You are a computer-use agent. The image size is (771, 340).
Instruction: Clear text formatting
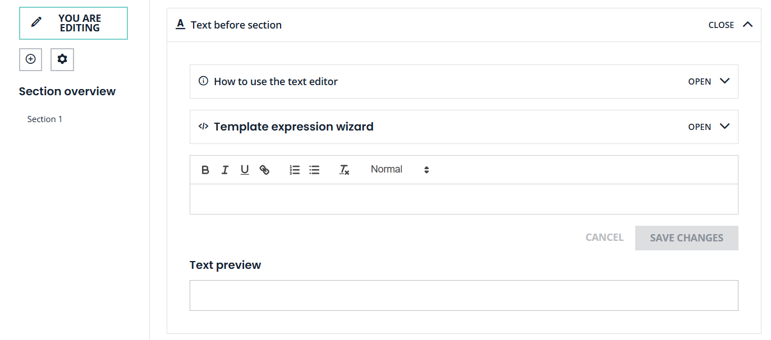tap(345, 170)
